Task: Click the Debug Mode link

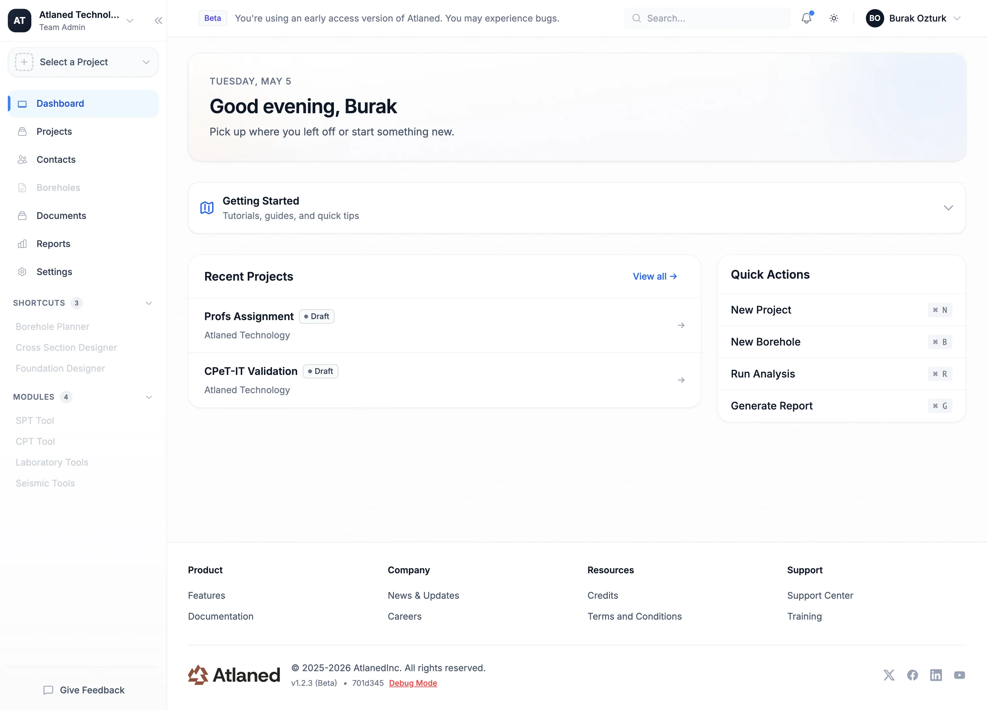Action: point(413,683)
